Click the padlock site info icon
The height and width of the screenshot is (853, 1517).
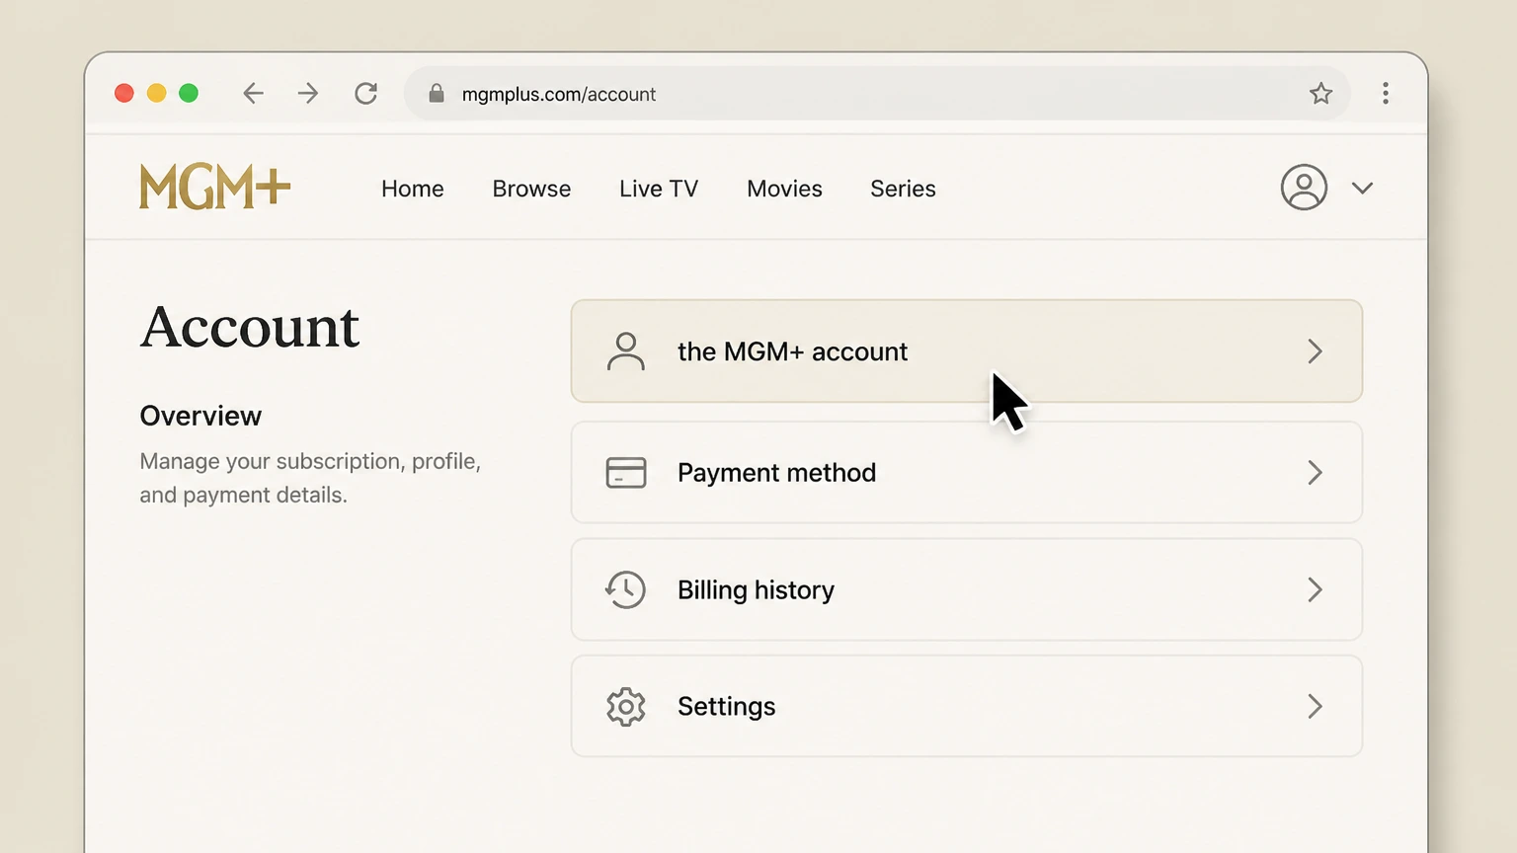[x=436, y=94]
